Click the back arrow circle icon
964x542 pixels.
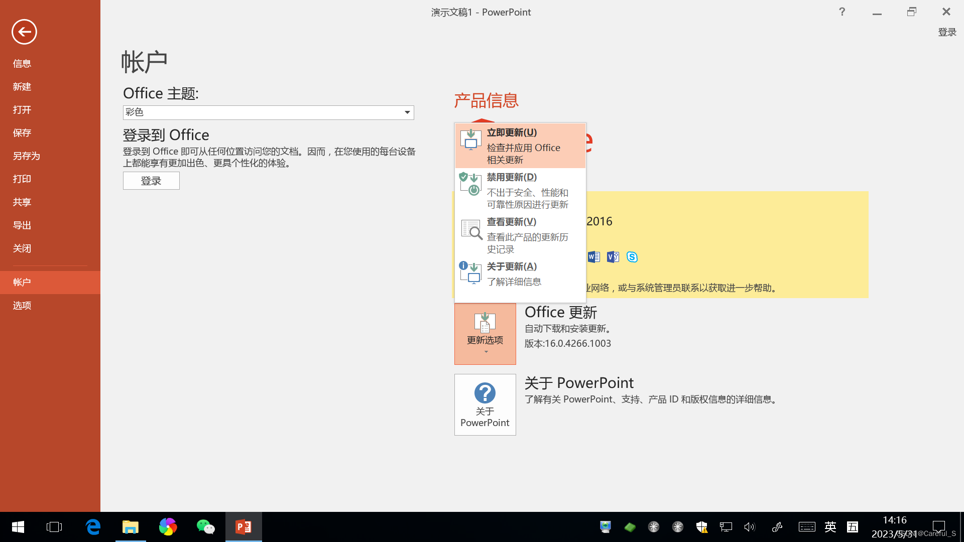pos(24,32)
